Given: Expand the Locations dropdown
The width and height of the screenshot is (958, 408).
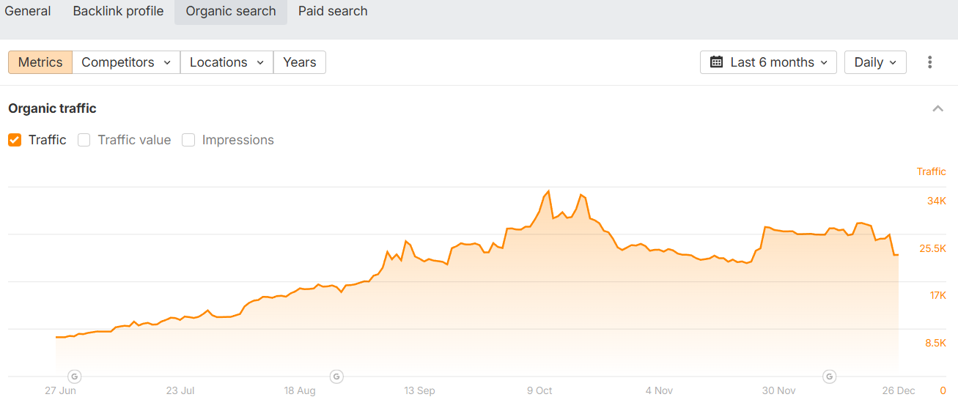Looking at the screenshot, I should click(226, 62).
